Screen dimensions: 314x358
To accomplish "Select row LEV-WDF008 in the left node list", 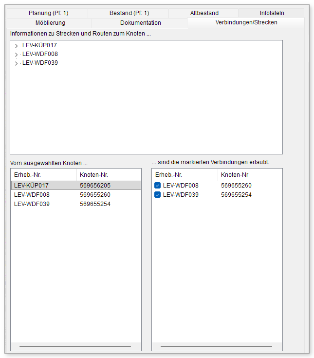I will 76,195.
